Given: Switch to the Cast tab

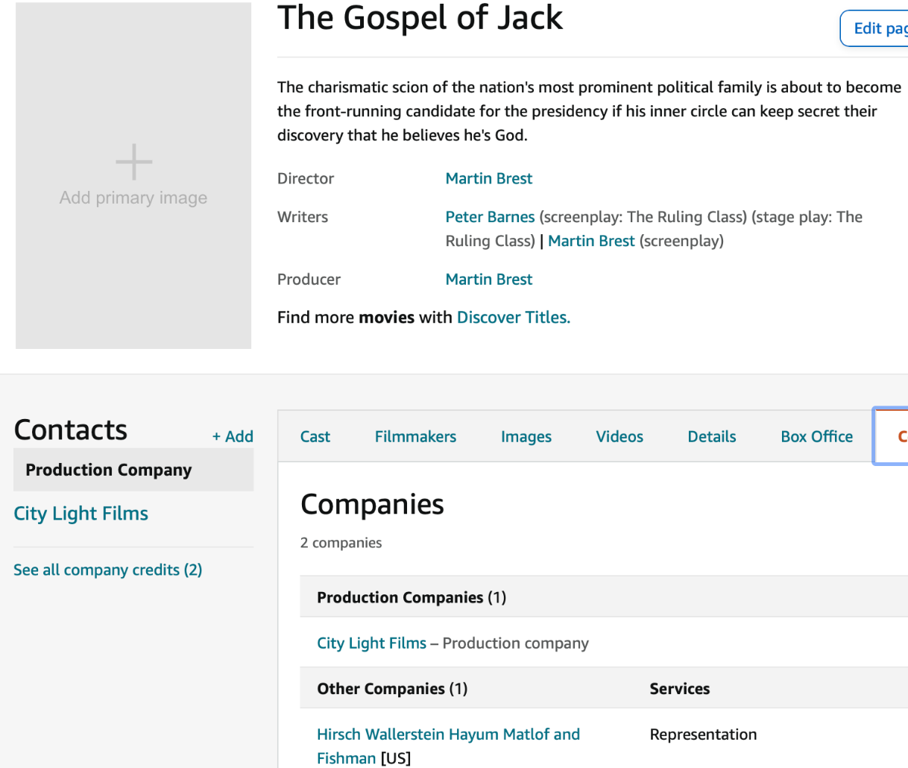Looking at the screenshot, I should [x=315, y=437].
